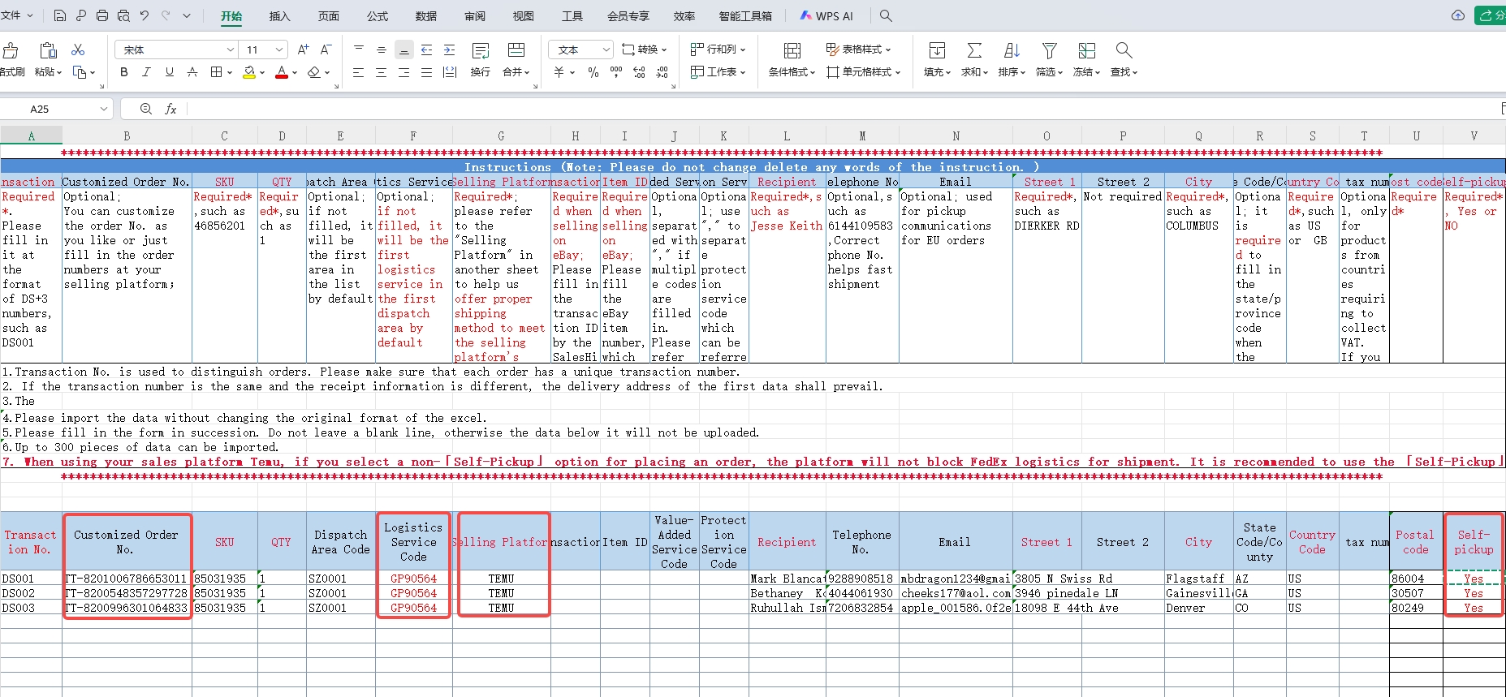
Task: Increase font size with A+ icon
Action: click(303, 49)
